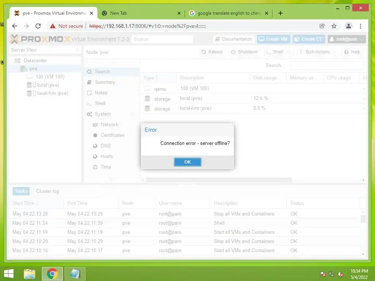
Task: Open Search in node menu
Action: (111, 71)
